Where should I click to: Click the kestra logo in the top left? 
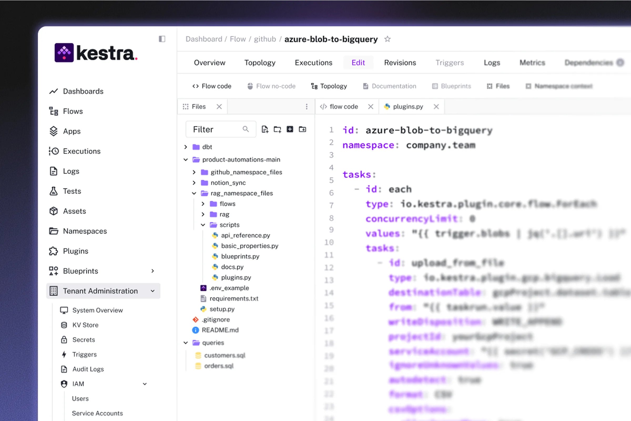[95, 53]
